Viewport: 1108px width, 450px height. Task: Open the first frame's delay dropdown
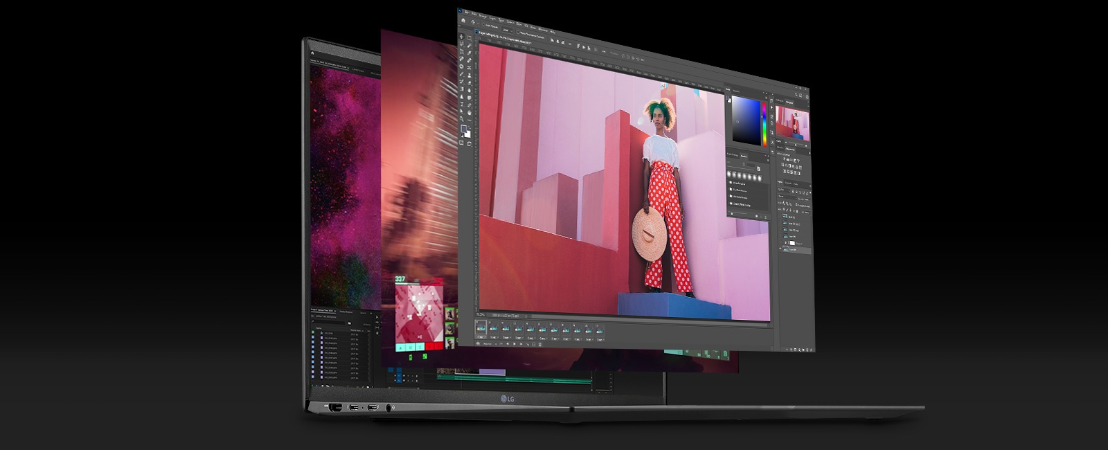pyautogui.click(x=482, y=337)
